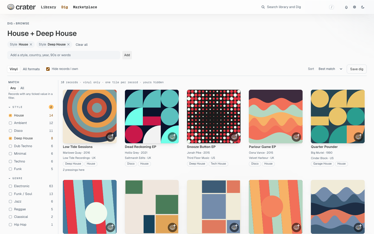Open the Marketplace tab
This screenshot has height=234, width=374.
[85, 7]
